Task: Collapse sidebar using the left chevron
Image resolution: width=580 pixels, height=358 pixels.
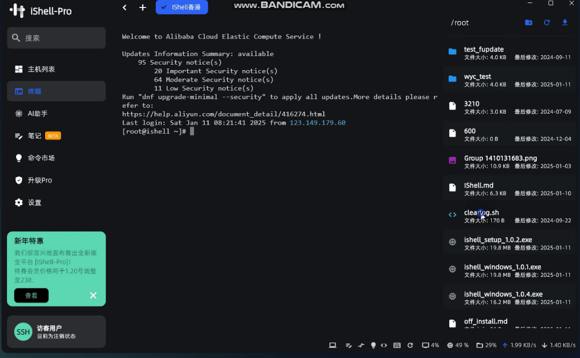Action: click(x=125, y=8)
